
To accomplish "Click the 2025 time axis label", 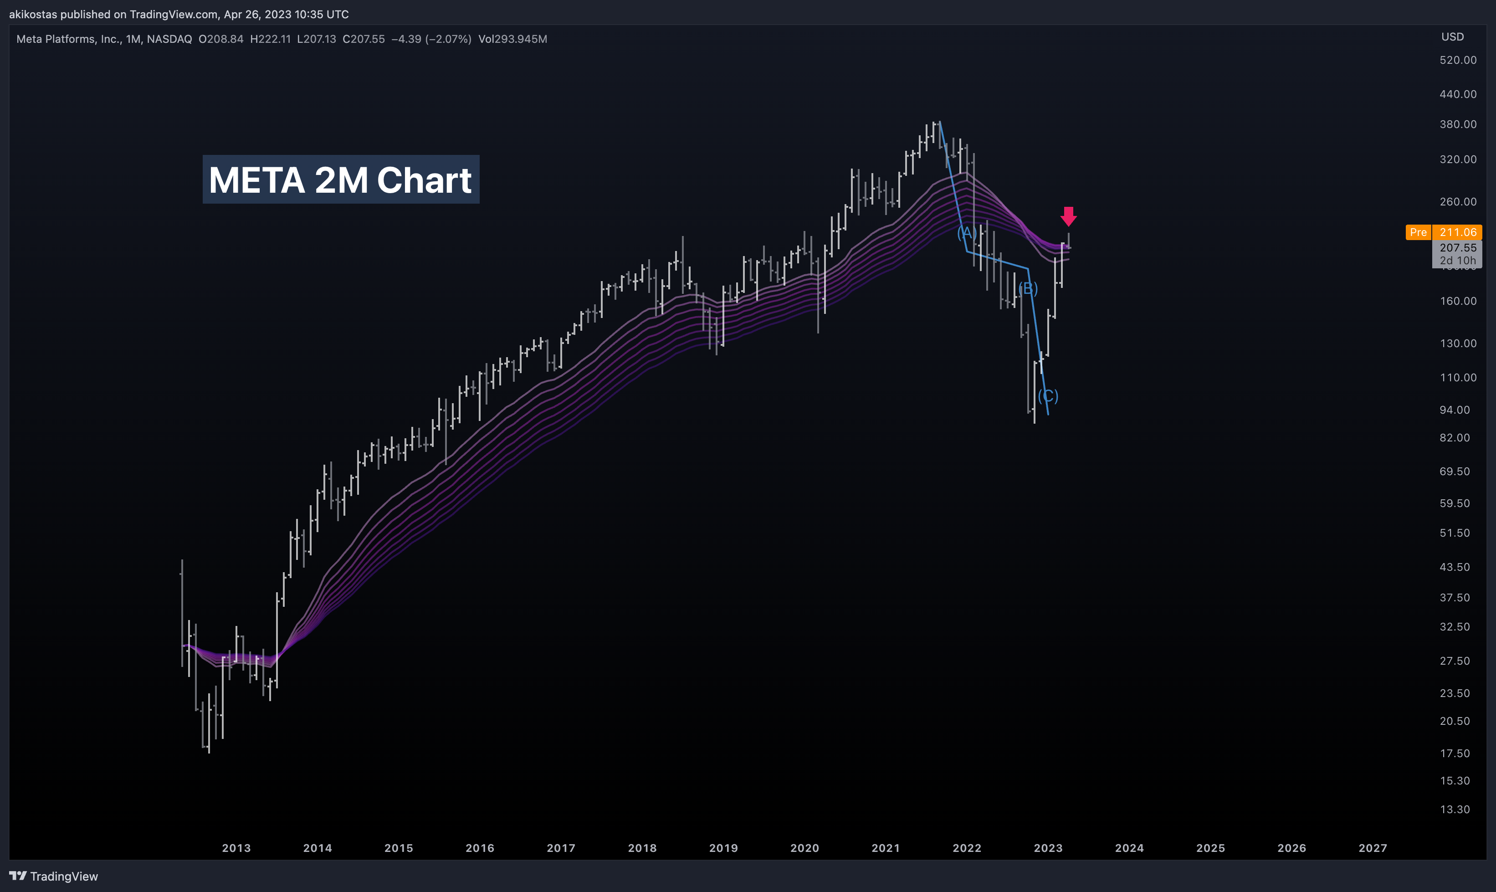I will point(1210,847).
